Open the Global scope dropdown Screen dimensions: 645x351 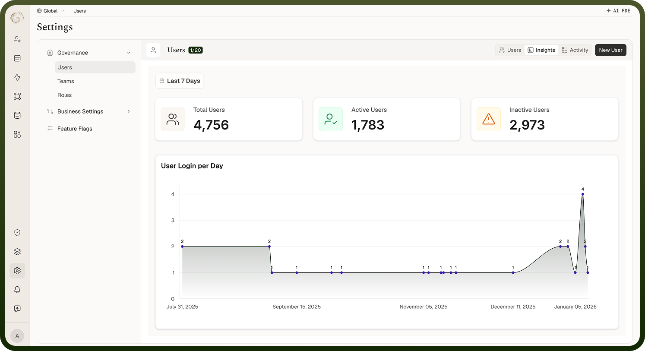tap(51, 11)
